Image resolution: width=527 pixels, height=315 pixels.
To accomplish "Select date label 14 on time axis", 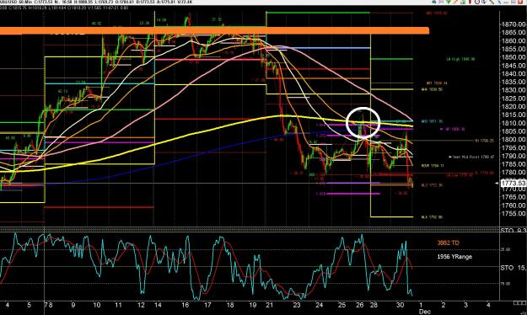I will point(158,305).
